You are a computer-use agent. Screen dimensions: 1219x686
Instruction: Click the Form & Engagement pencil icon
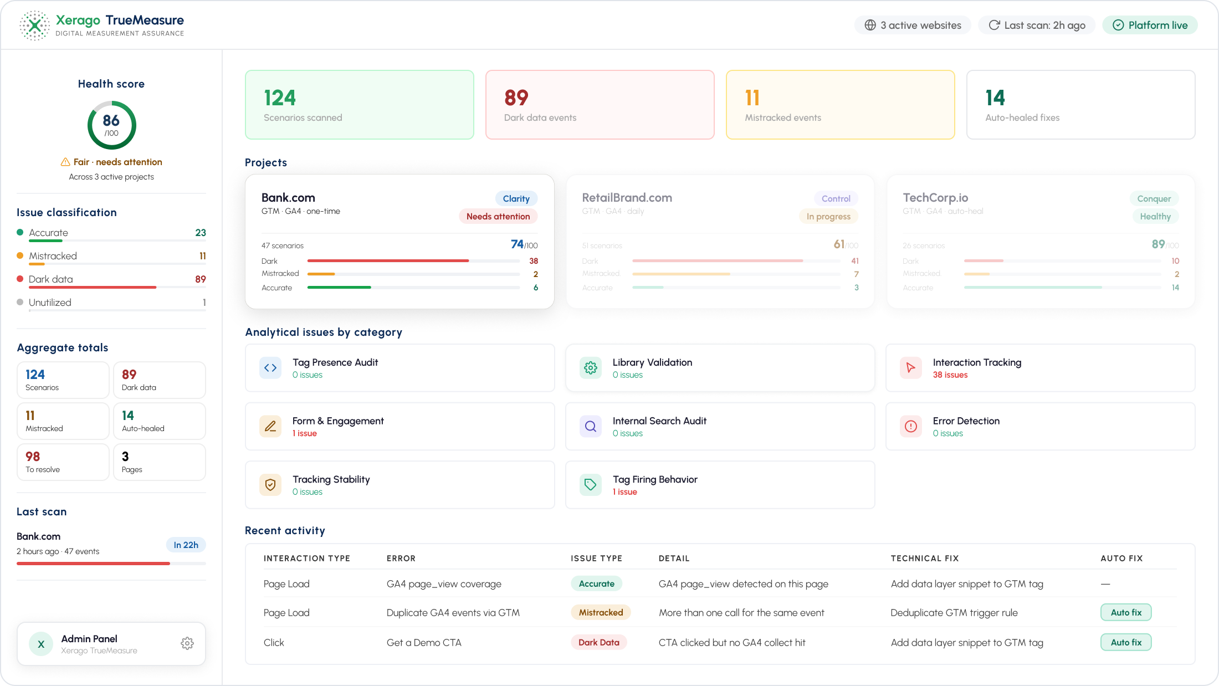270,427
